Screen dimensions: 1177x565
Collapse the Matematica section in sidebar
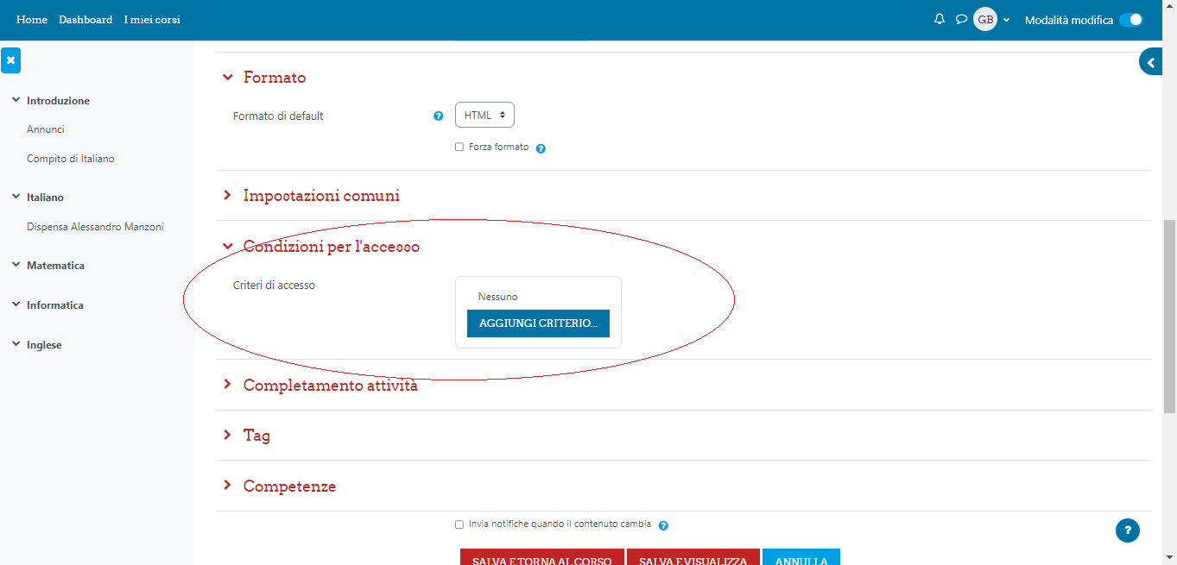pos(16,265)
